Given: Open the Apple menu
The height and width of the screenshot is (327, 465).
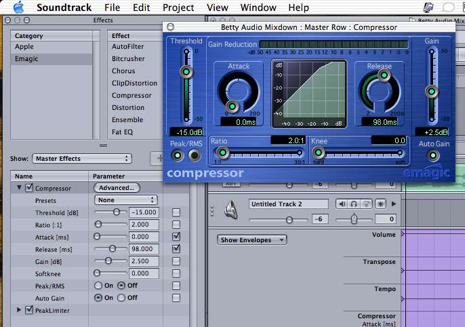Looking at the screenshot, I should click(x=18, y=7).
